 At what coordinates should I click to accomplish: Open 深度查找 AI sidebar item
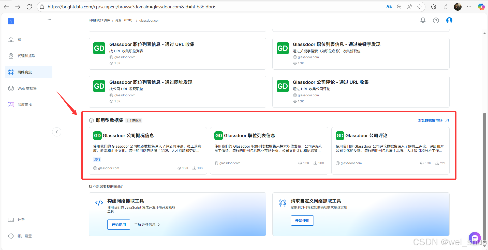(x=28, y=105)
